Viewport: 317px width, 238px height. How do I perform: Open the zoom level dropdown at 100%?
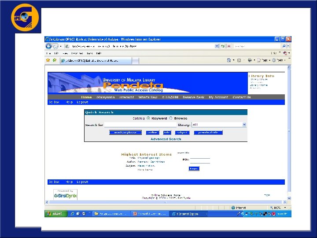pos(285,208)
